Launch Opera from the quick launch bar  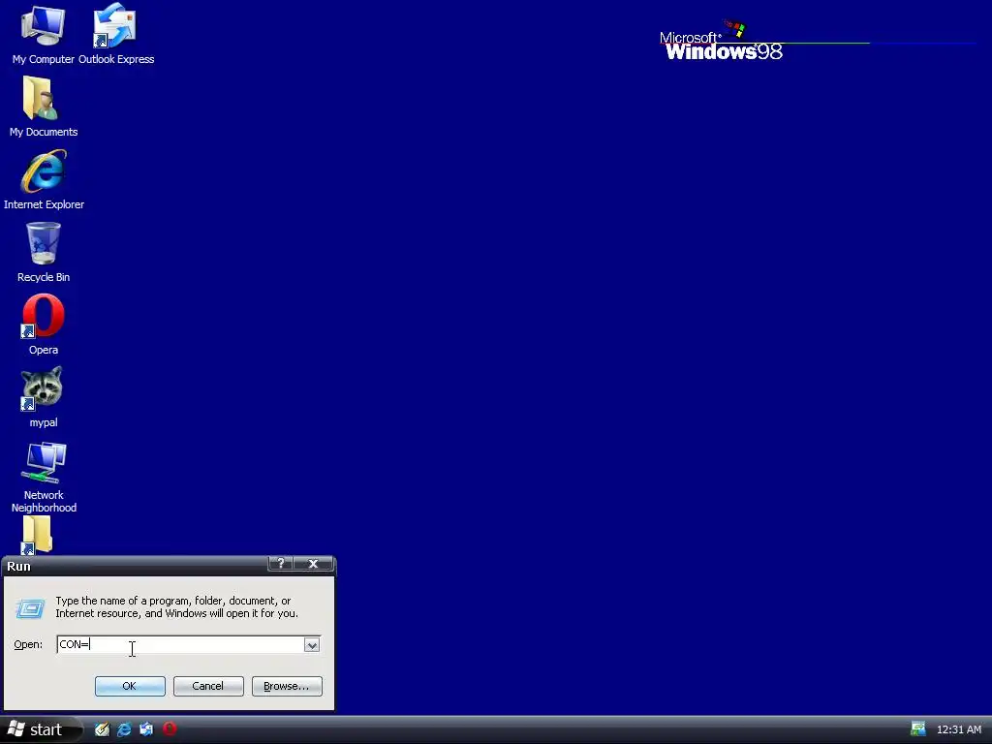tap(169, 728)
